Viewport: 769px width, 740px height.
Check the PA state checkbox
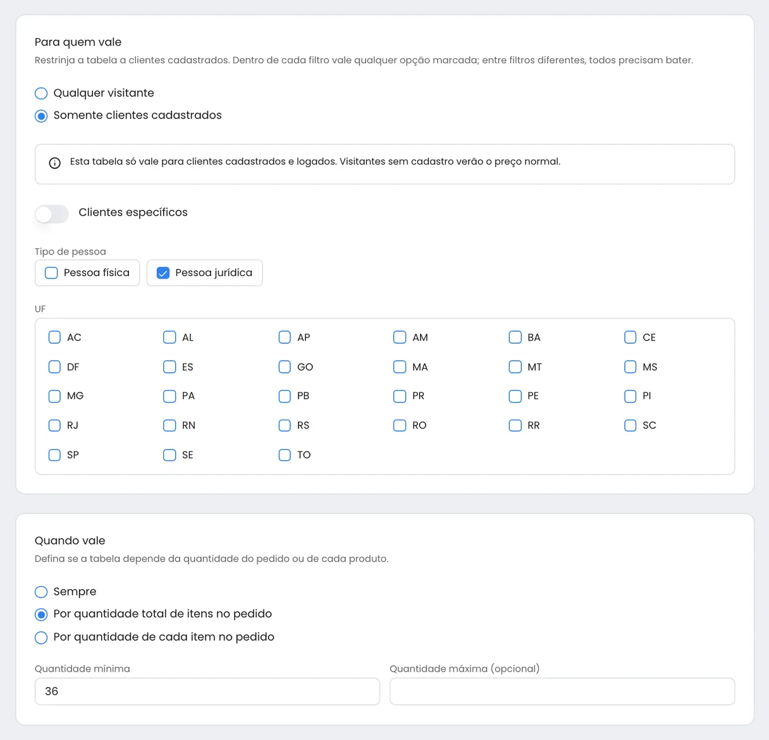click(x=169, y=396)
